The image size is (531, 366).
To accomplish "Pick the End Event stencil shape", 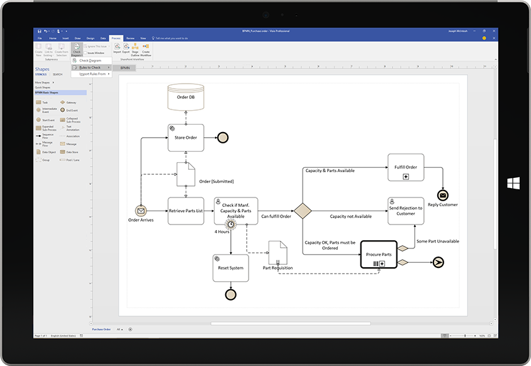I will tap(65, 110).
